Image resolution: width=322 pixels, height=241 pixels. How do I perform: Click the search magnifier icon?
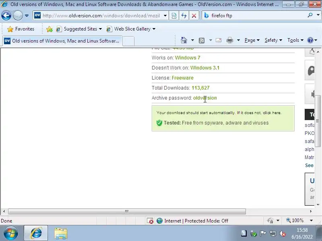(x=310, y=15)
